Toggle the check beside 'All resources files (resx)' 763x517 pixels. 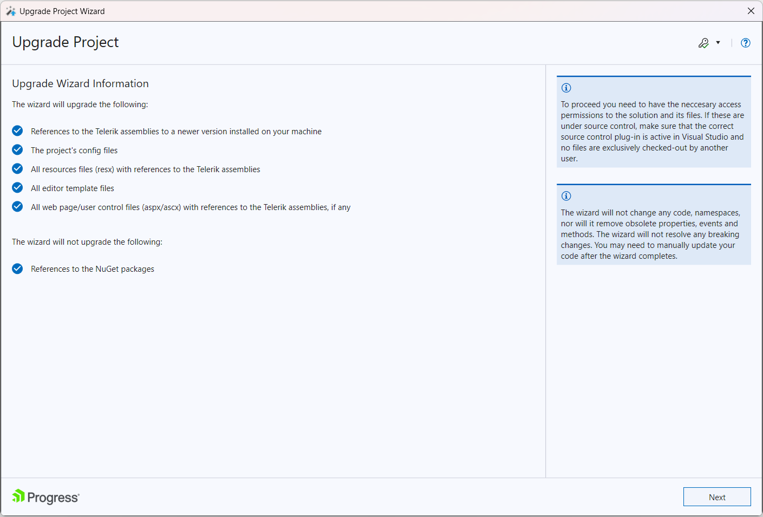[17, 168]
